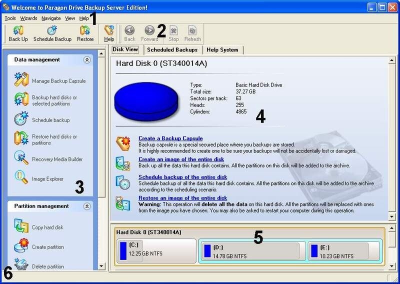This screenshot has height=284, width=400.
Task: Click the Copy hard disk icon
Action: point(21,225)
